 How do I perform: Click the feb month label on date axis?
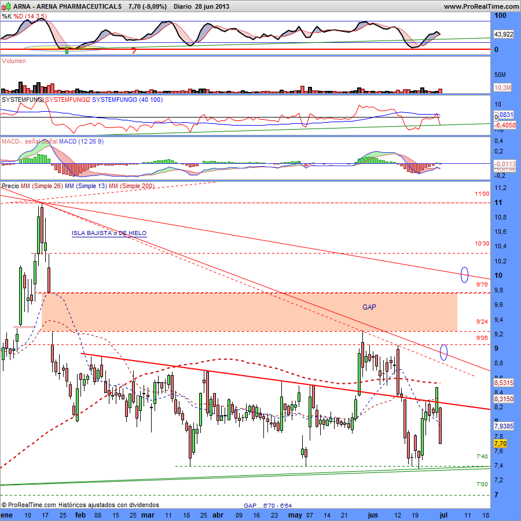pyautogui.click(x=80, y=515)
